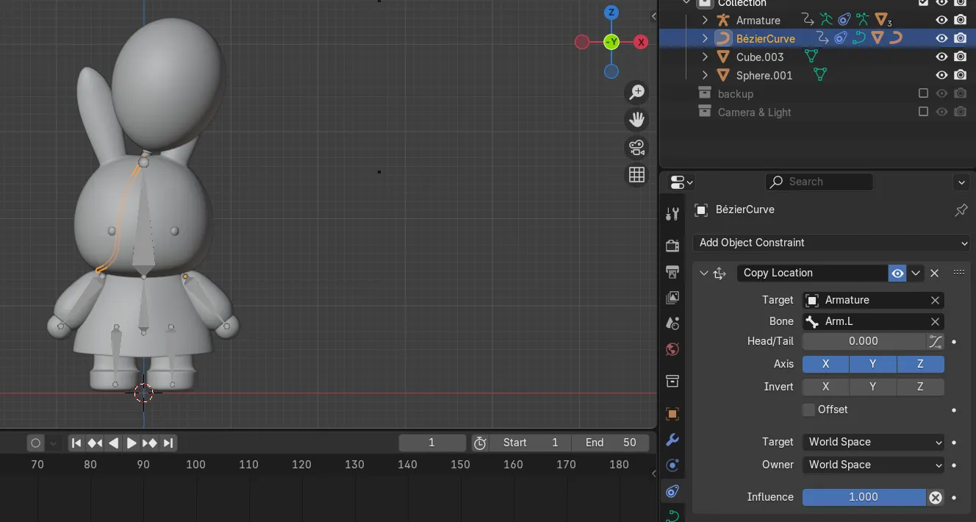Expand the Armature tree row

[705, 21]
